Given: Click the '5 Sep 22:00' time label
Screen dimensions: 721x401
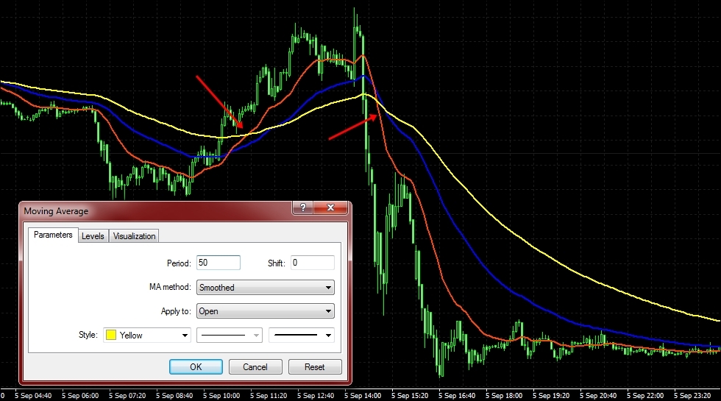Looking at the screenshot, I should click(x=646, y=396).
